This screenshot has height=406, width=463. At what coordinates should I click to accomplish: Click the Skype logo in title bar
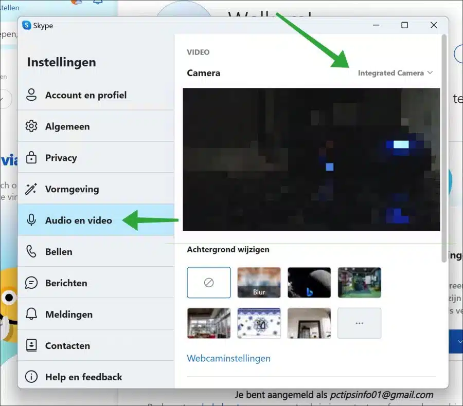coord(27,25)
